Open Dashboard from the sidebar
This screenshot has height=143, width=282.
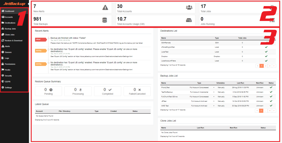click(9, 11)
